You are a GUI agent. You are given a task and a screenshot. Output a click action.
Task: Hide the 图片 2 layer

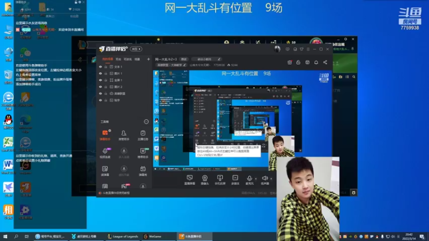[x=100, y=87]
